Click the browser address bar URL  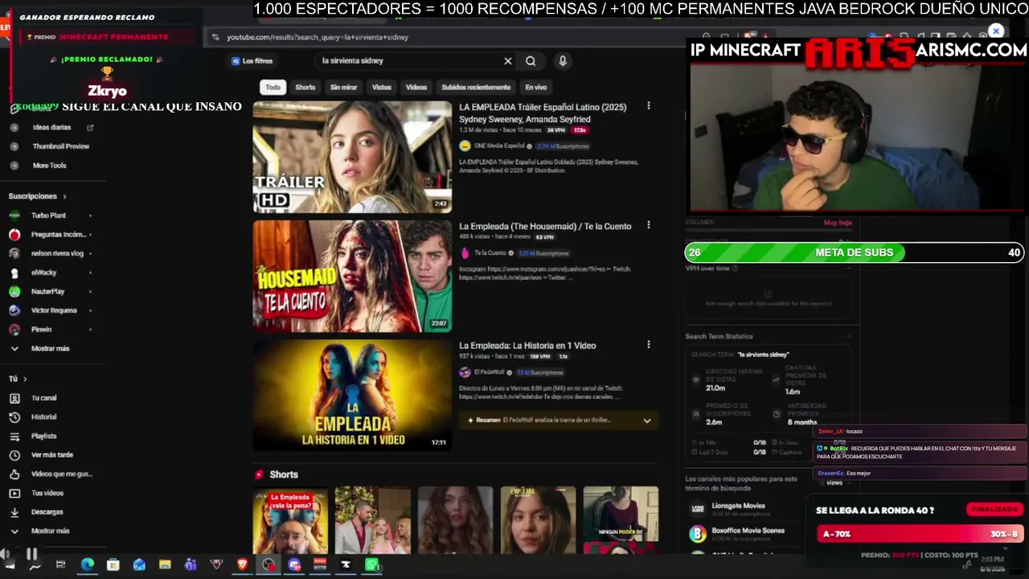[318, 37]
